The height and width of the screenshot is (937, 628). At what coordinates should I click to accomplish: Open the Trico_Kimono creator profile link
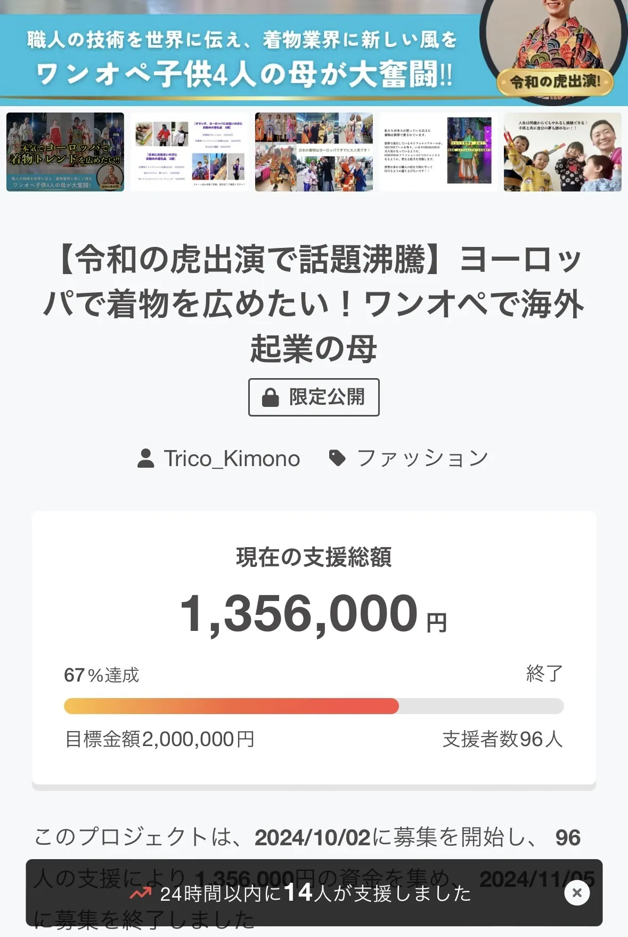[x=231, y=459]
